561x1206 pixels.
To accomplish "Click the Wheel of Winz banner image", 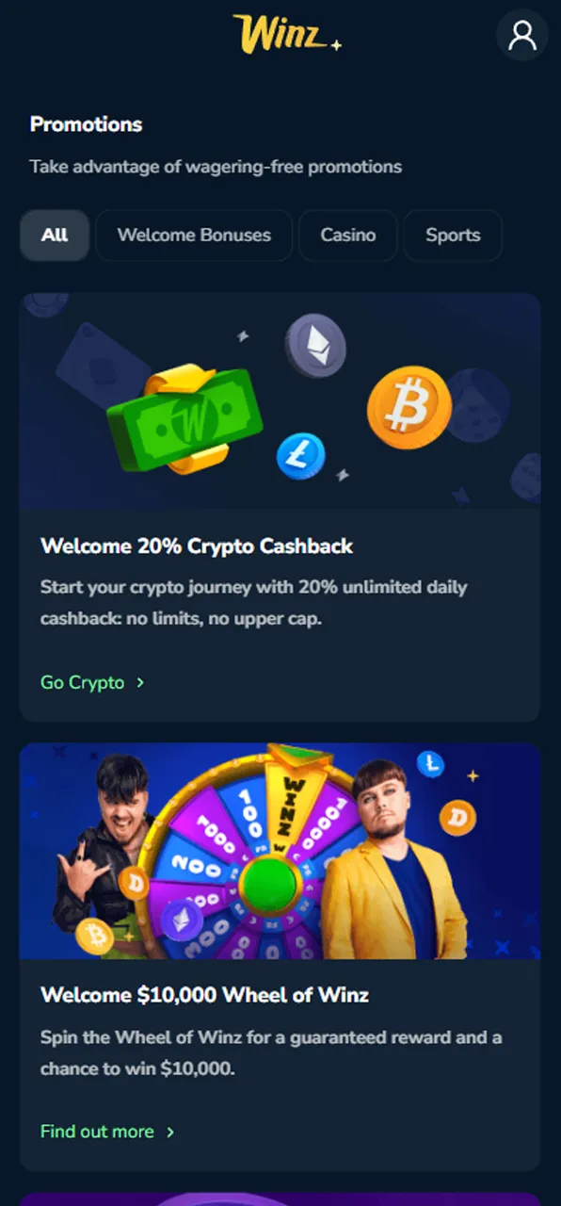I will click(280, 851).
